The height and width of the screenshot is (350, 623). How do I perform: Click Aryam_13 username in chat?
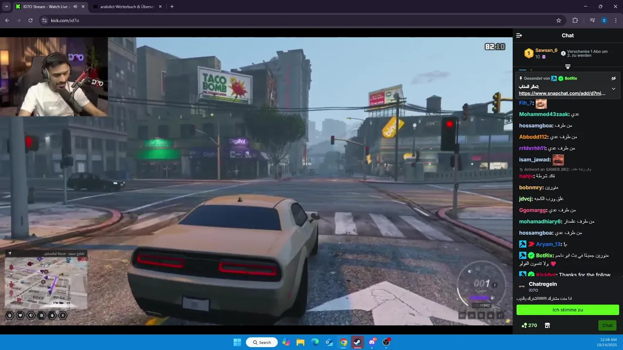(x=549, y=244)
